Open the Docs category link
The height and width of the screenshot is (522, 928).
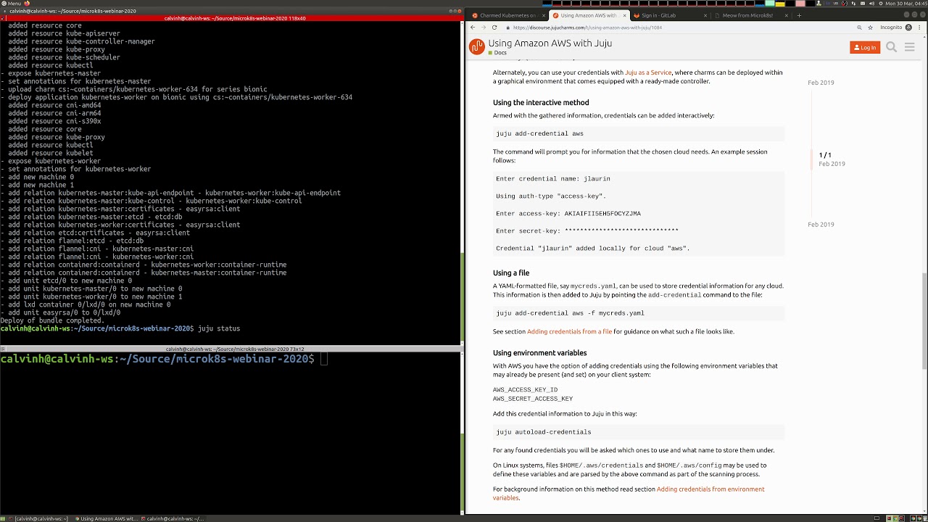coord(497,53)
